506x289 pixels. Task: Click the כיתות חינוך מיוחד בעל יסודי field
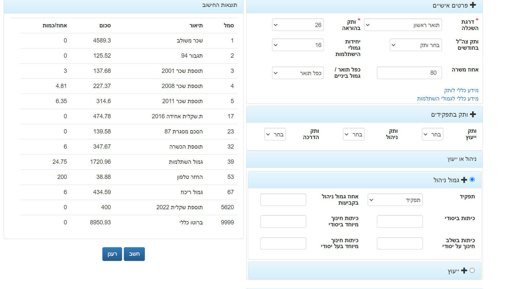[x=283, y=244]
